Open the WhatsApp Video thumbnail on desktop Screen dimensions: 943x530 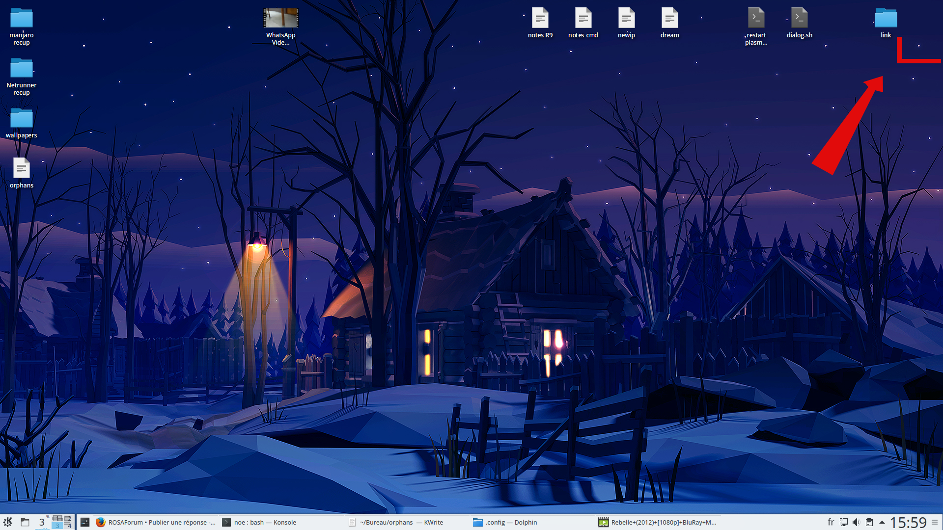tap(281, 19)
